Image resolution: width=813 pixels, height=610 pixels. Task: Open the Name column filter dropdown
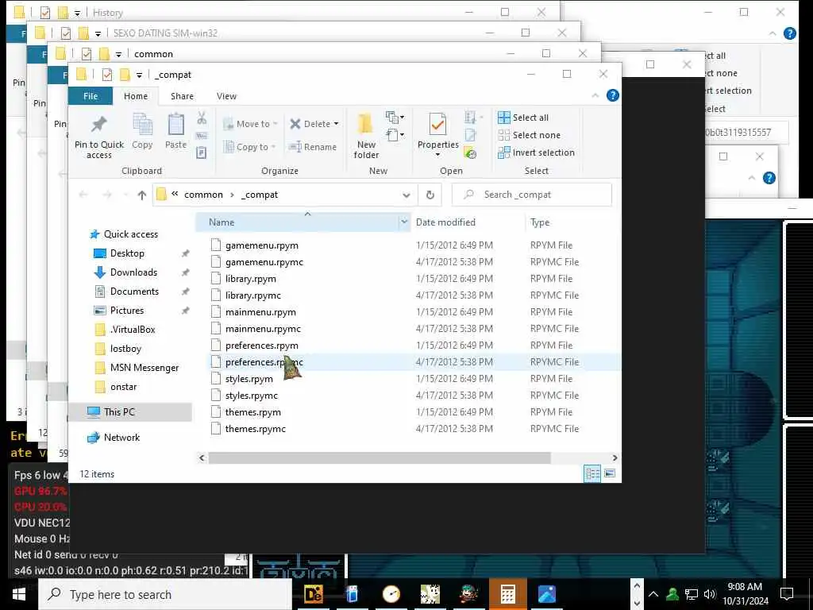403,222
